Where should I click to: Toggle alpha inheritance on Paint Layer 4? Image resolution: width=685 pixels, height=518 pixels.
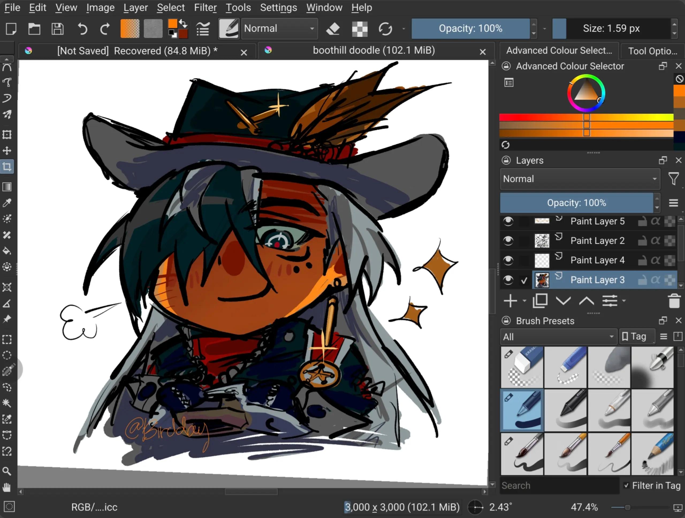(x=656, y=260)
